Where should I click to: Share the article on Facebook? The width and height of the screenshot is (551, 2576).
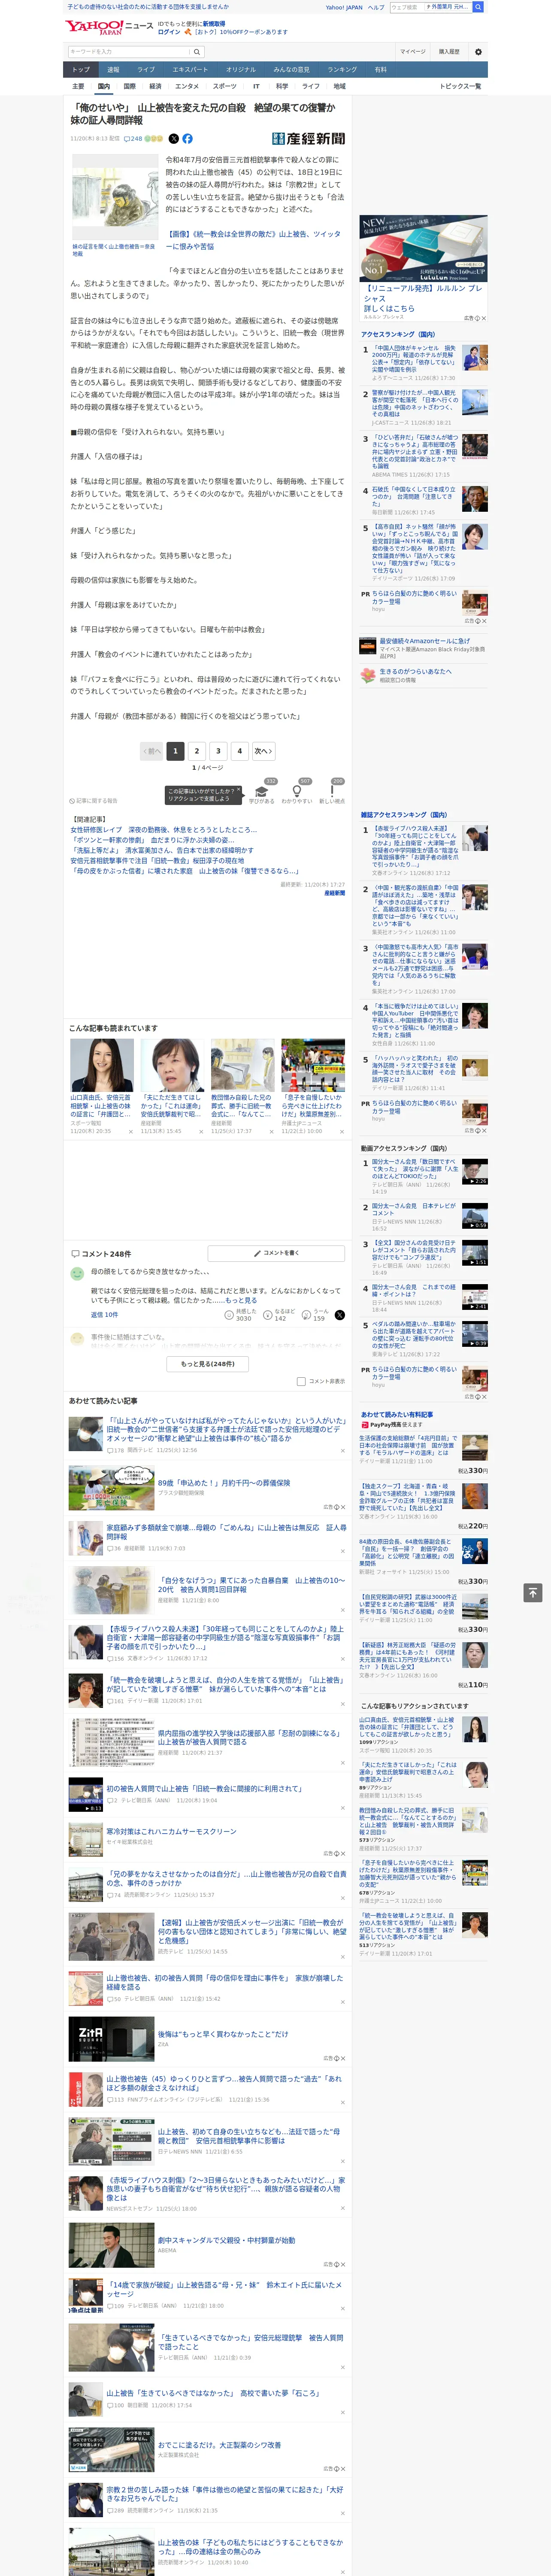pyautogui.click(x=187, y=139)
